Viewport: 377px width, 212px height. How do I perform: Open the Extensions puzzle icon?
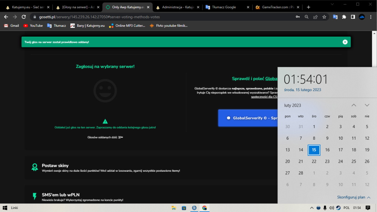(344, 17)
